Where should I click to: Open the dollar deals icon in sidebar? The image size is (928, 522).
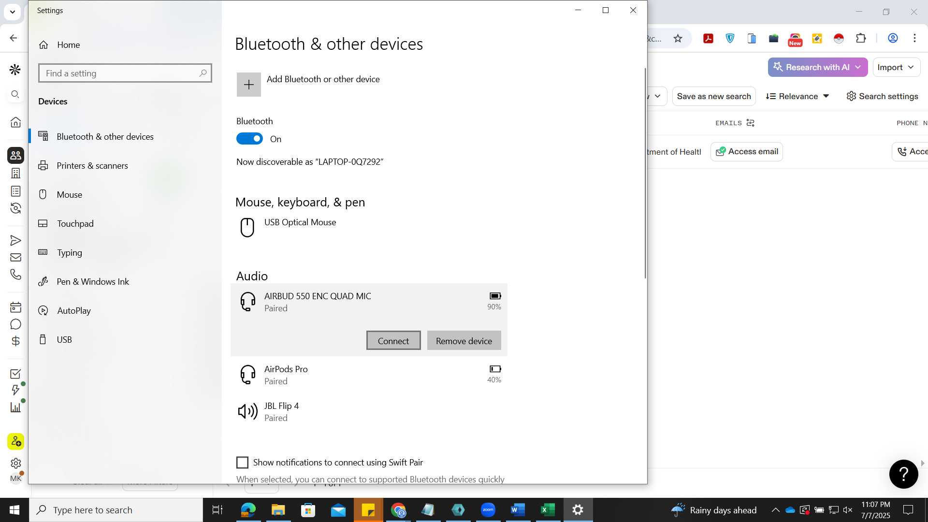[15, 341]
